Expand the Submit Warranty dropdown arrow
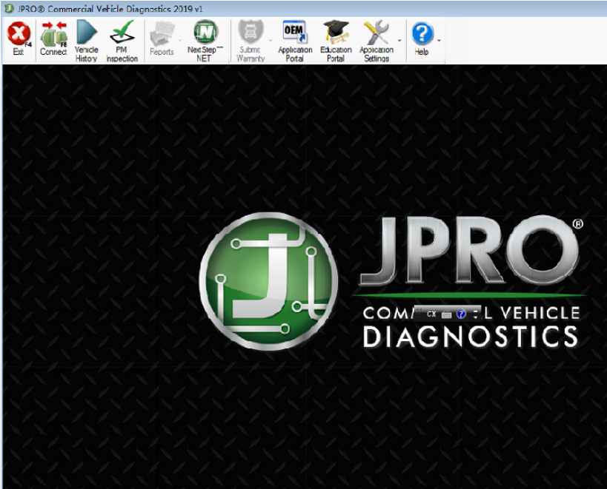This screenshot has height=489, width=607. (271, 41)
